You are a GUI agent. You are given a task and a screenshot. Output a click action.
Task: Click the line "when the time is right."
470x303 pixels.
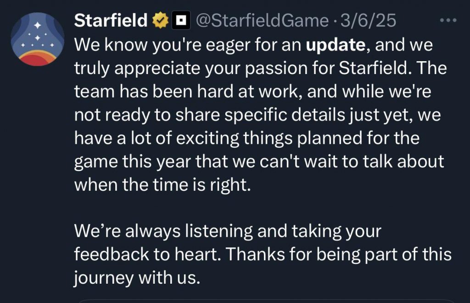pyautogui.click(x=163, y=185)
